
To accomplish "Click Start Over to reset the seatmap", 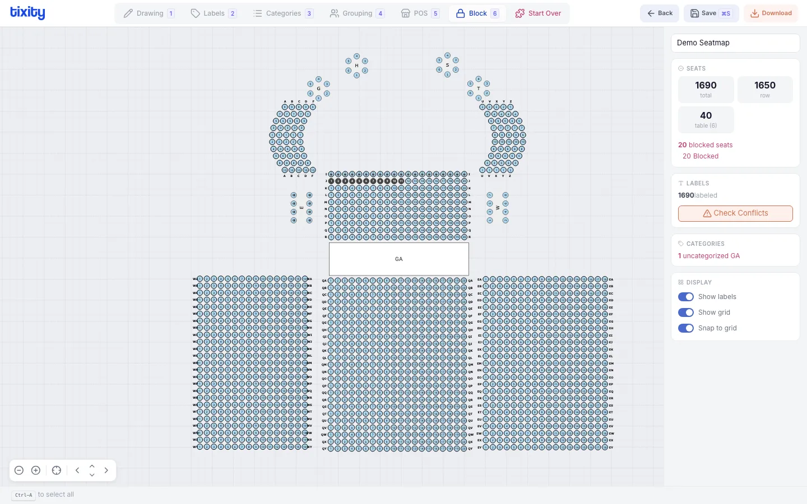I will click(x=538, y=13).
